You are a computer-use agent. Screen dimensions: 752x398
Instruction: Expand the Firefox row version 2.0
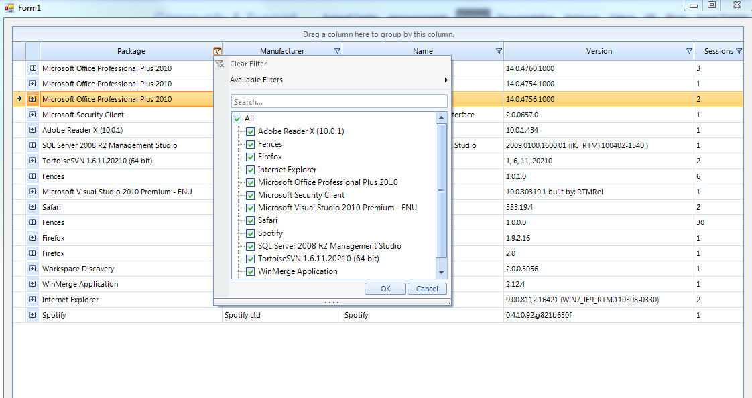[33, 253]
